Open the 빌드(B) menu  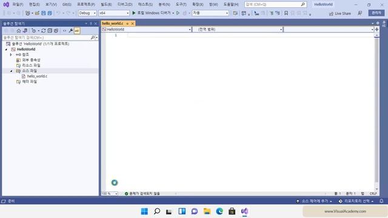[106, 4]
